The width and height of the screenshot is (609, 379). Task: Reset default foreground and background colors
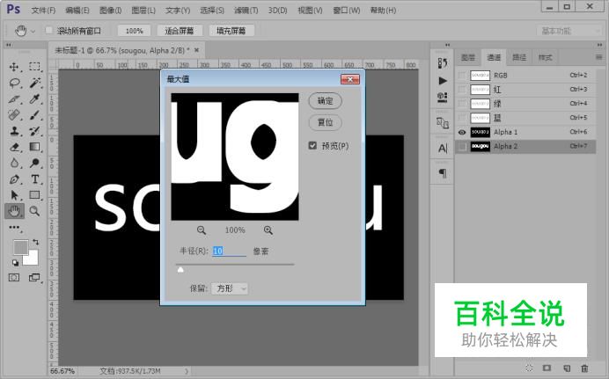tap(15, 263)
